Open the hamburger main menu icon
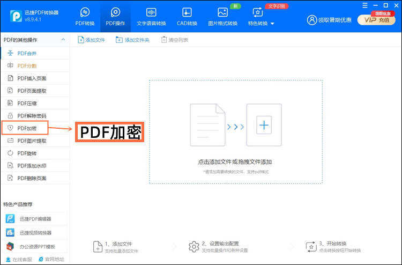The width and height of the screenshot is (402, 265). [x=365, y=5]
